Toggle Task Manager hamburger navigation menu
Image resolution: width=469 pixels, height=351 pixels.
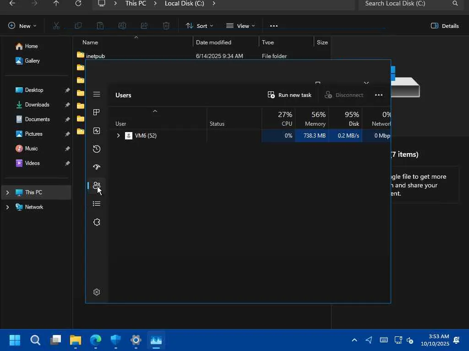coord(97,94)
